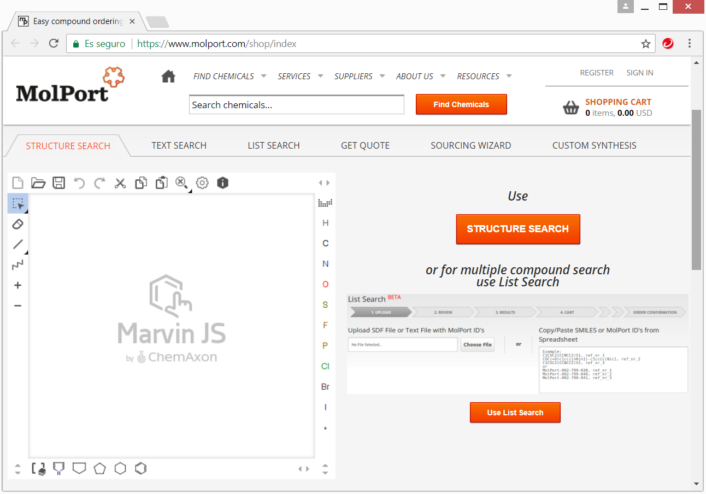This screenshot has height=494, width=706.
Task: Click the top toolbar scroll arrows
Action: click(x=325, y=183)
